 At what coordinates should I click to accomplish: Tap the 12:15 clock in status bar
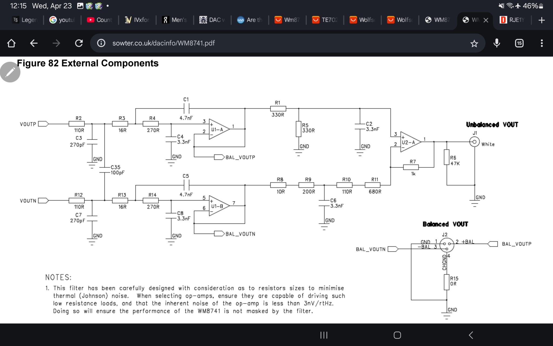pyautogui.click(x=18, y=6)
